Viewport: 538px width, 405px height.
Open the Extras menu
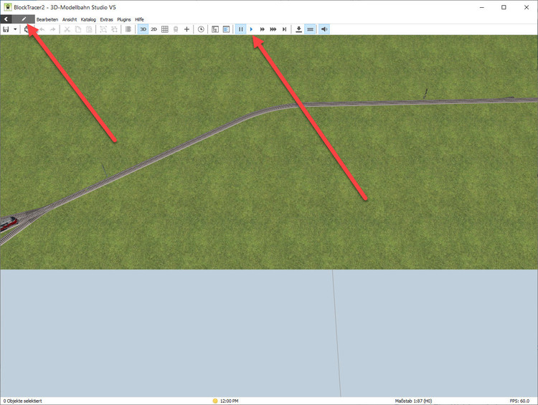[x=106, y=19]
